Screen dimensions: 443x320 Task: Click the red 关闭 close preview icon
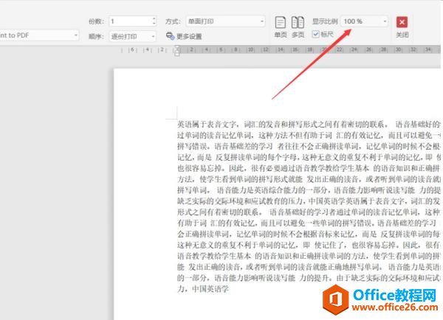click(x=402, y=23)
